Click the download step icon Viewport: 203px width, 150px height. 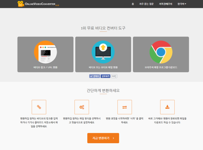pos(167,107)
